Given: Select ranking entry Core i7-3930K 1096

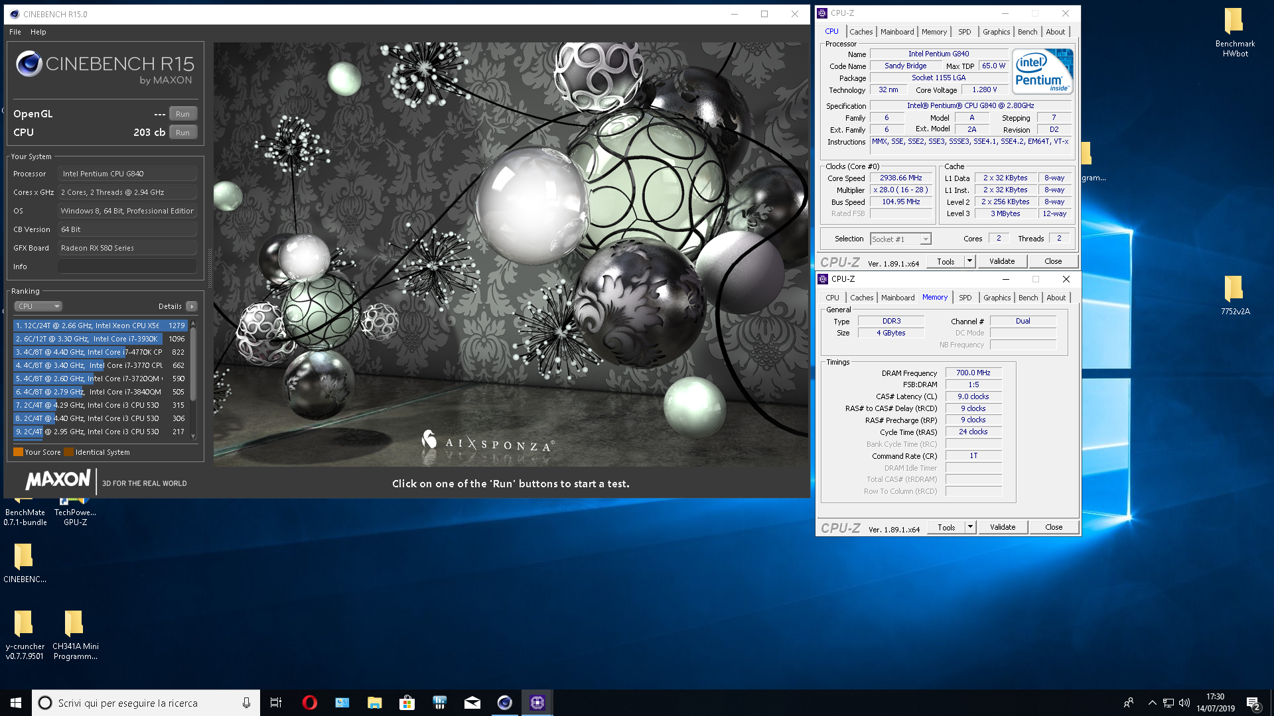Looking at the screenshot, I should 100,339.
